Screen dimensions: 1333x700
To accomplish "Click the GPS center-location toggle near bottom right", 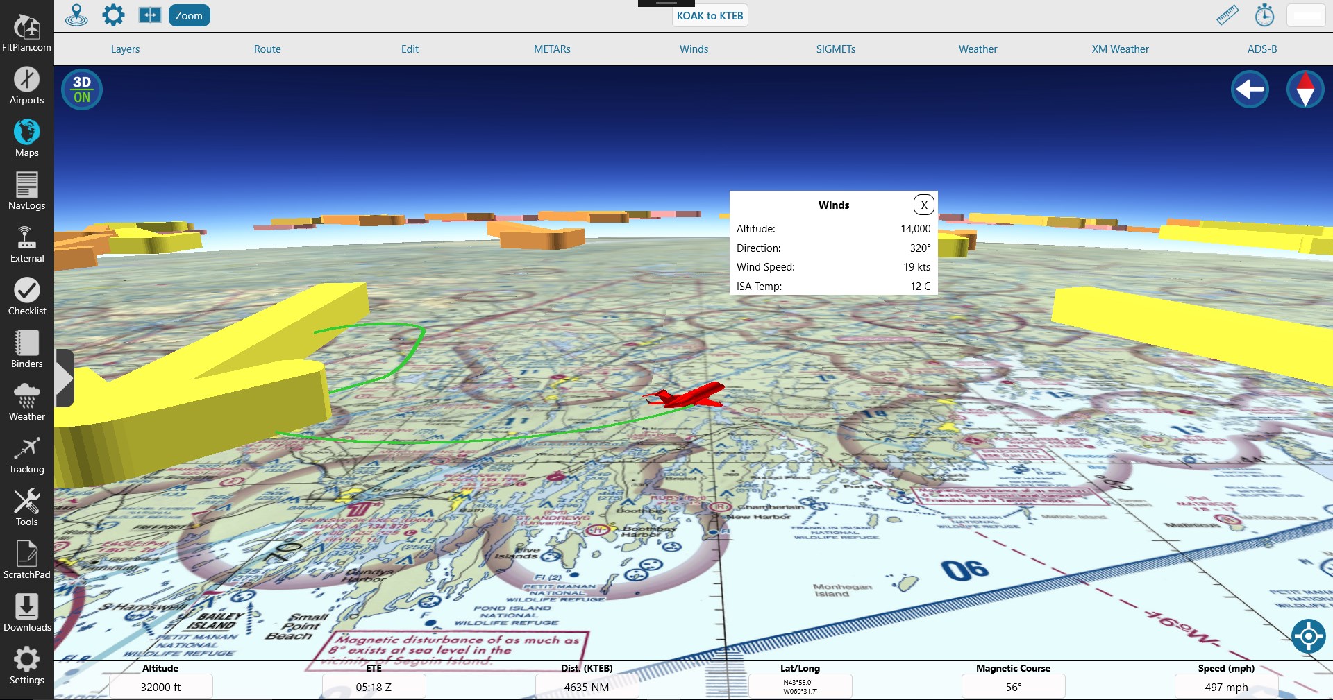I will point(1307,636).
